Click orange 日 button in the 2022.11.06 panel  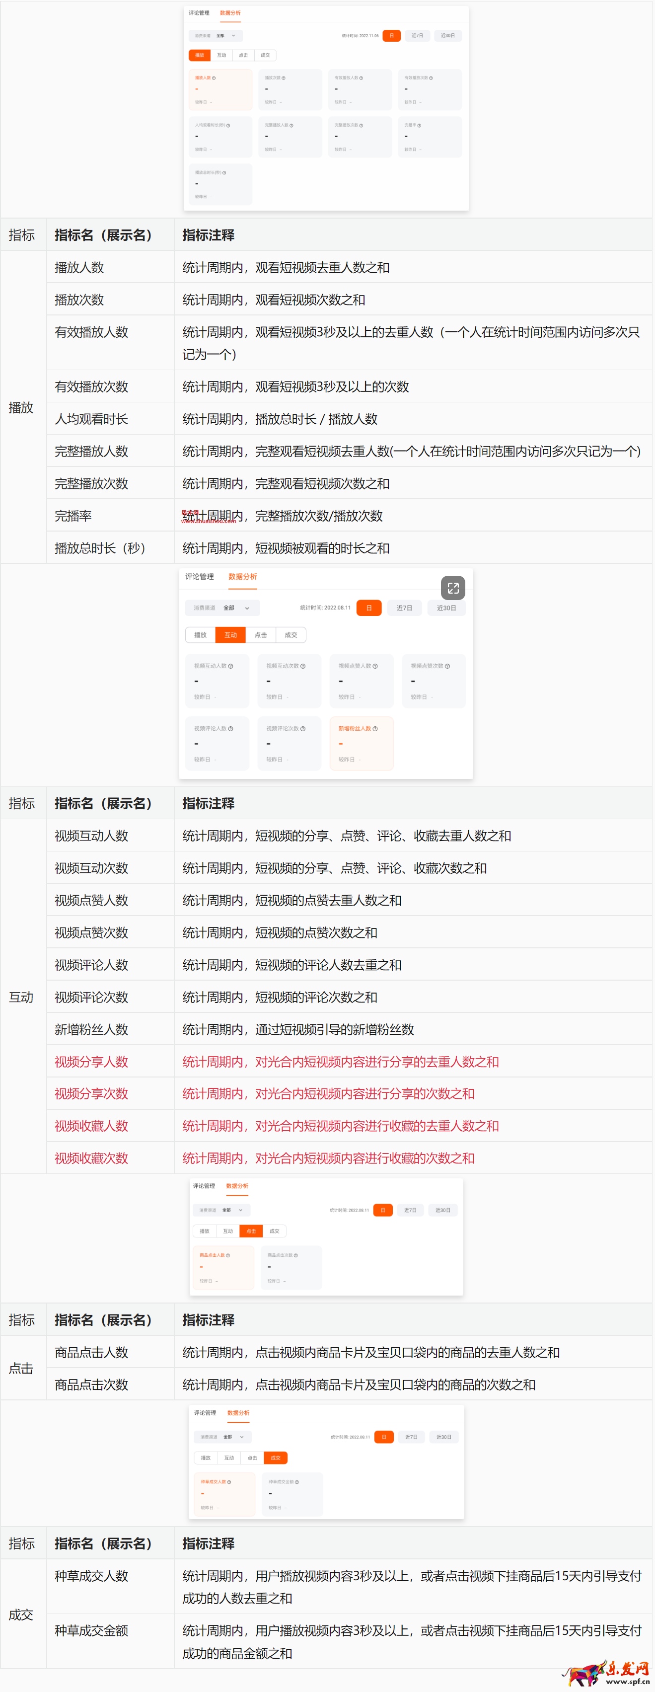[392, 35]
